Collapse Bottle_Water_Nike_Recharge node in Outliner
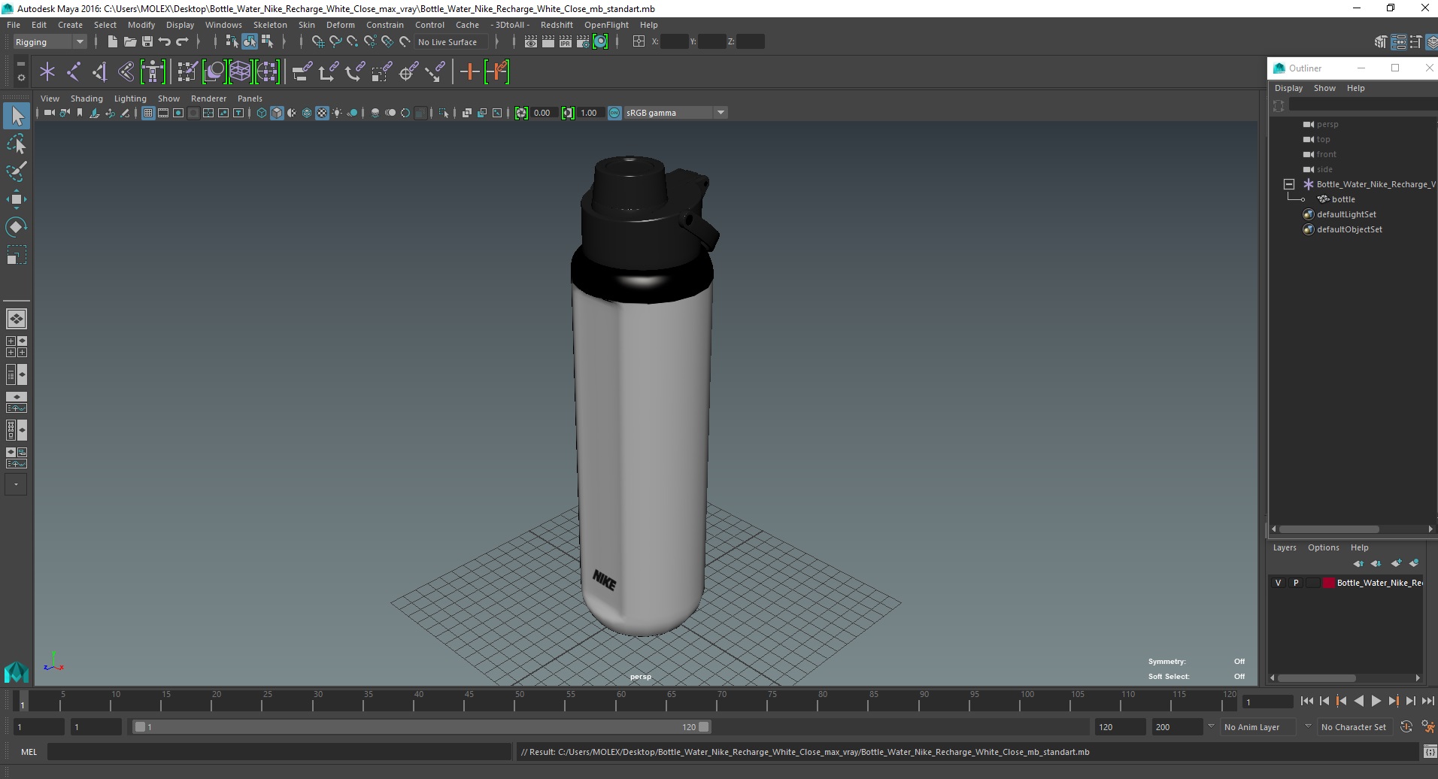 click(x=1289, y=184)
